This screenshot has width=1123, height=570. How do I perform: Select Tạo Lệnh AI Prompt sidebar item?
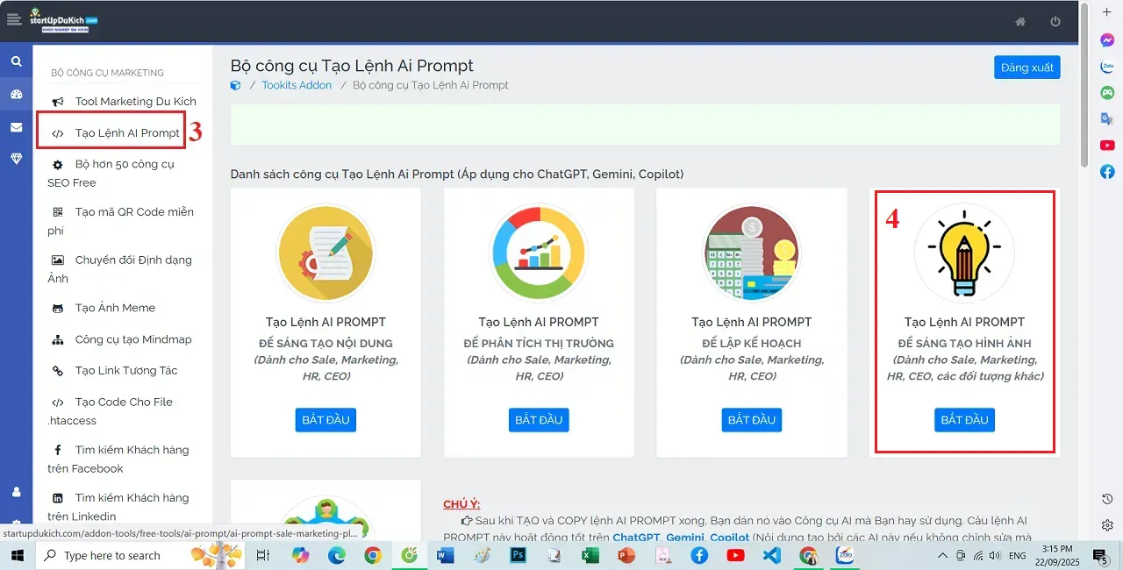coord(126,133)
